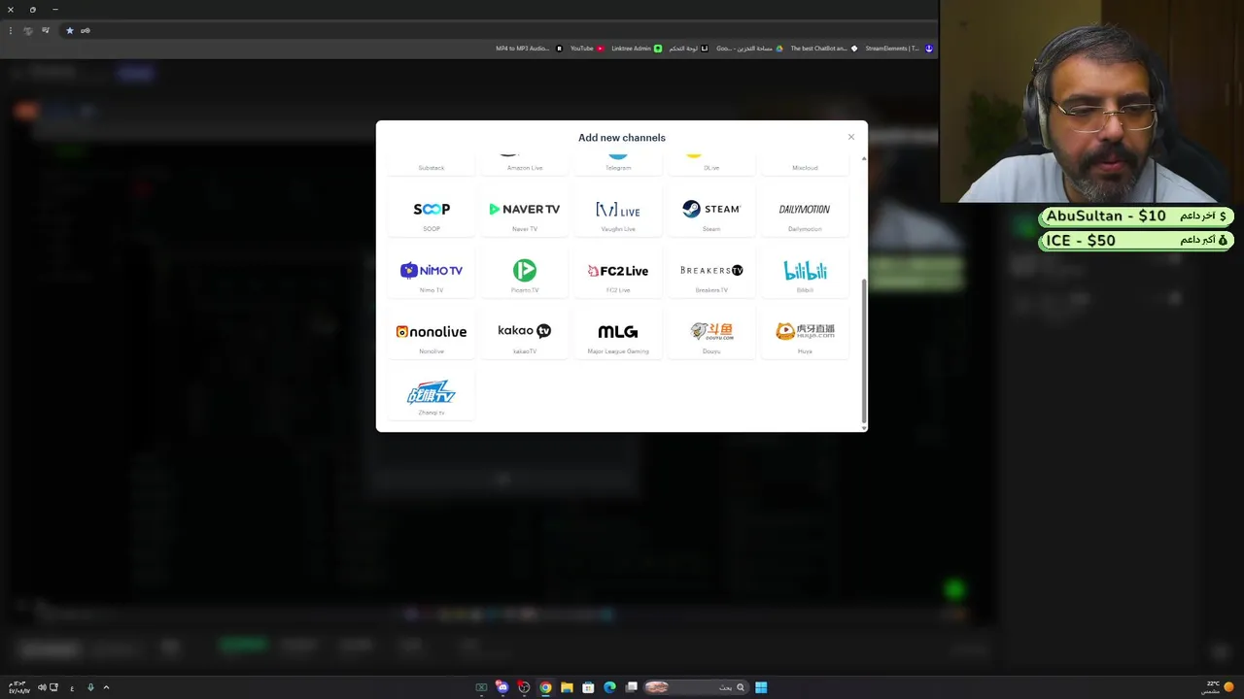Pick the Vaughn Live channel logo
The height and width of the screenshot is (699, 1244).
tap(618, 210)
